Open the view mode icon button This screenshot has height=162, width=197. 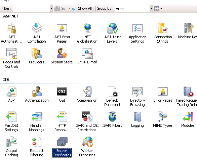(157, 8)
